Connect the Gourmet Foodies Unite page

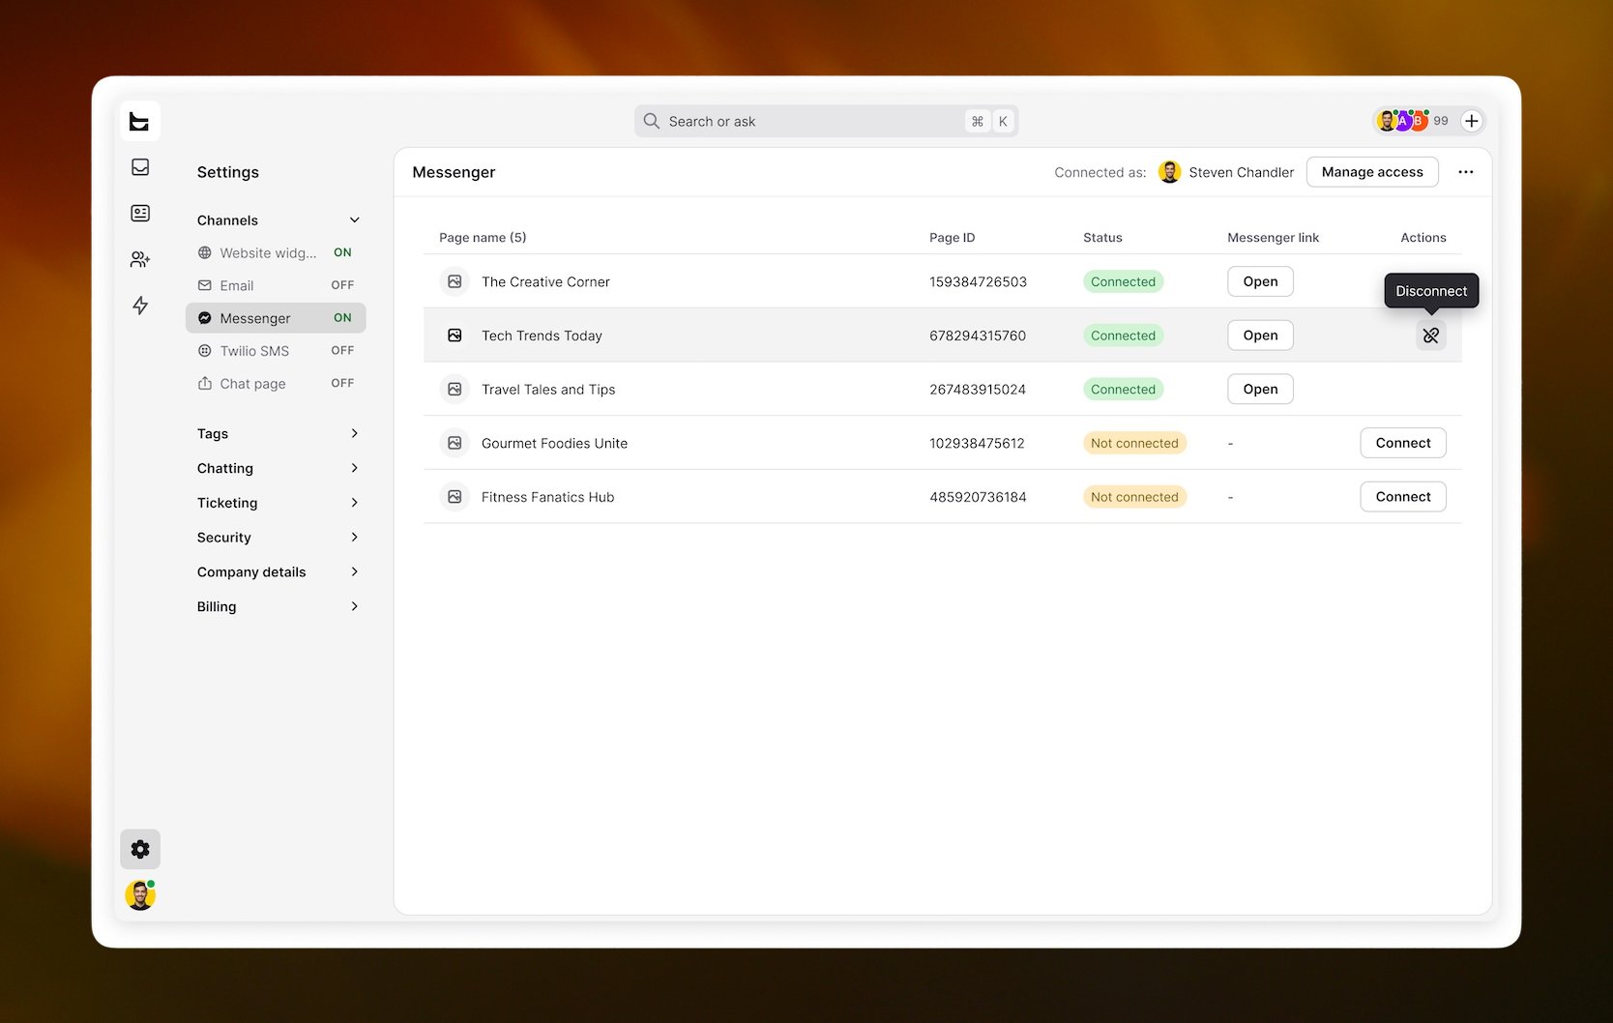1403,443
